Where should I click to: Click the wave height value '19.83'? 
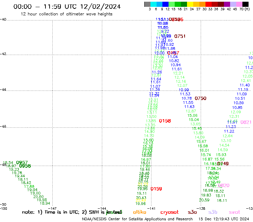coord(206,195)
